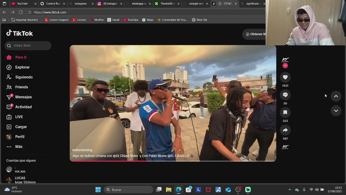
Task: Open the weather widget 25°C Nublado
Action: (13, 190)
